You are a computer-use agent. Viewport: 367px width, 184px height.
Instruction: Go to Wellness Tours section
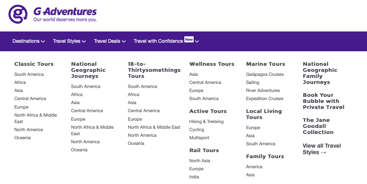211,64
